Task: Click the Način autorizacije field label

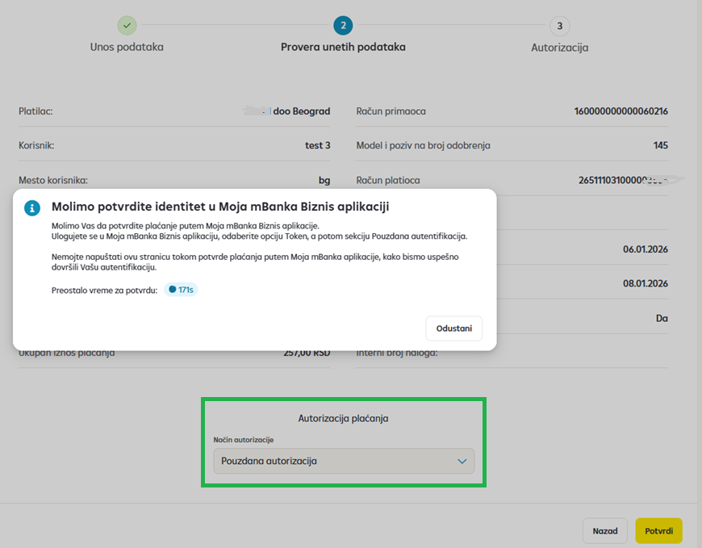Action: [x=243, y=440]
